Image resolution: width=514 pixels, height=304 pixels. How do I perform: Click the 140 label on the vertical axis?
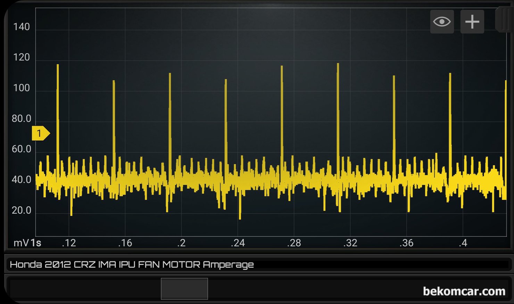(22, 27)
